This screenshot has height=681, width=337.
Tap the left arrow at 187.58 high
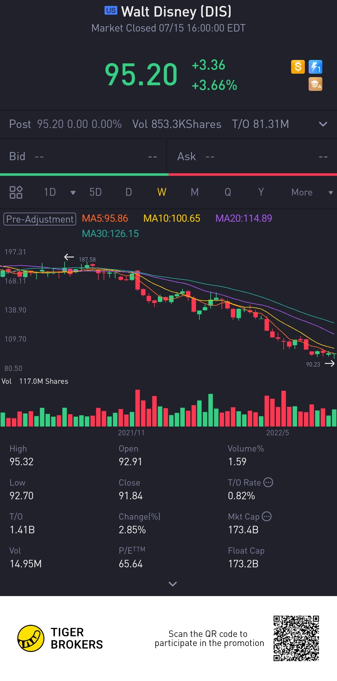pos(69,257)
